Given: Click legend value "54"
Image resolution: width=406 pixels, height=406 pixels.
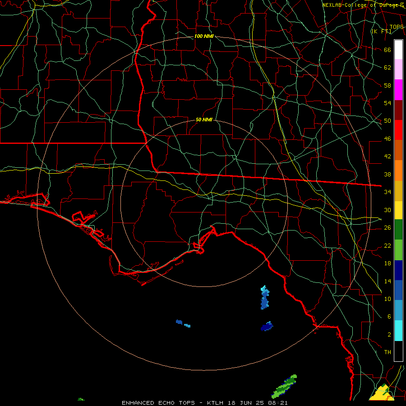Looking at the screenshot, I should pyautogui.click(x=388, y=103).
